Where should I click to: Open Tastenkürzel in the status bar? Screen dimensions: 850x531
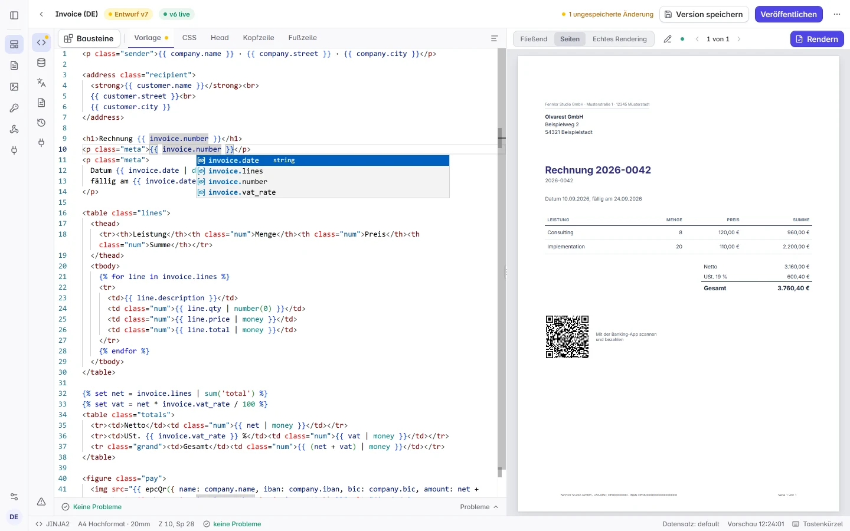[x=818, y=524]
